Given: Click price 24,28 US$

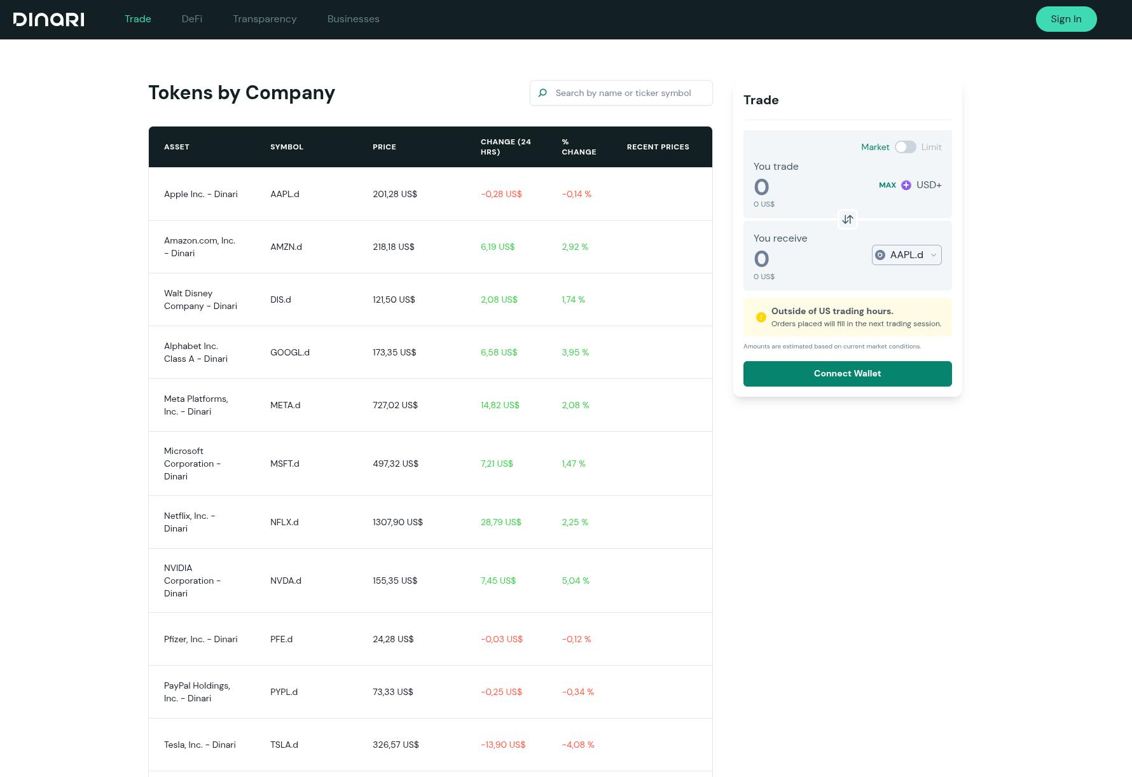Looking at the screenshot, I should click(x=393, y=639).
